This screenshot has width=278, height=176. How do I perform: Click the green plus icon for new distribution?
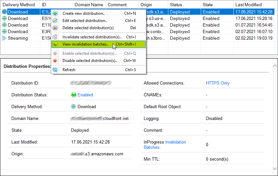[55, 13]
